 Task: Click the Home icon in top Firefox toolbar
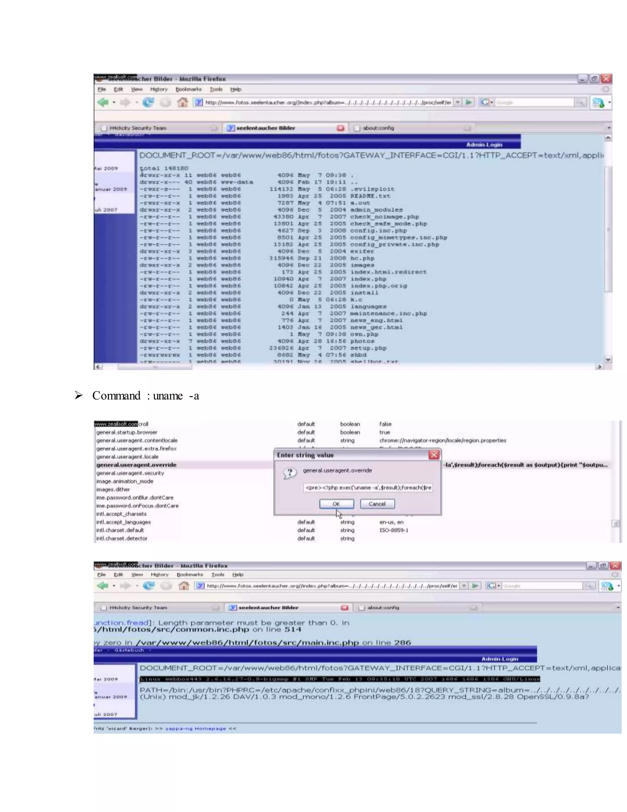point(182,102)
